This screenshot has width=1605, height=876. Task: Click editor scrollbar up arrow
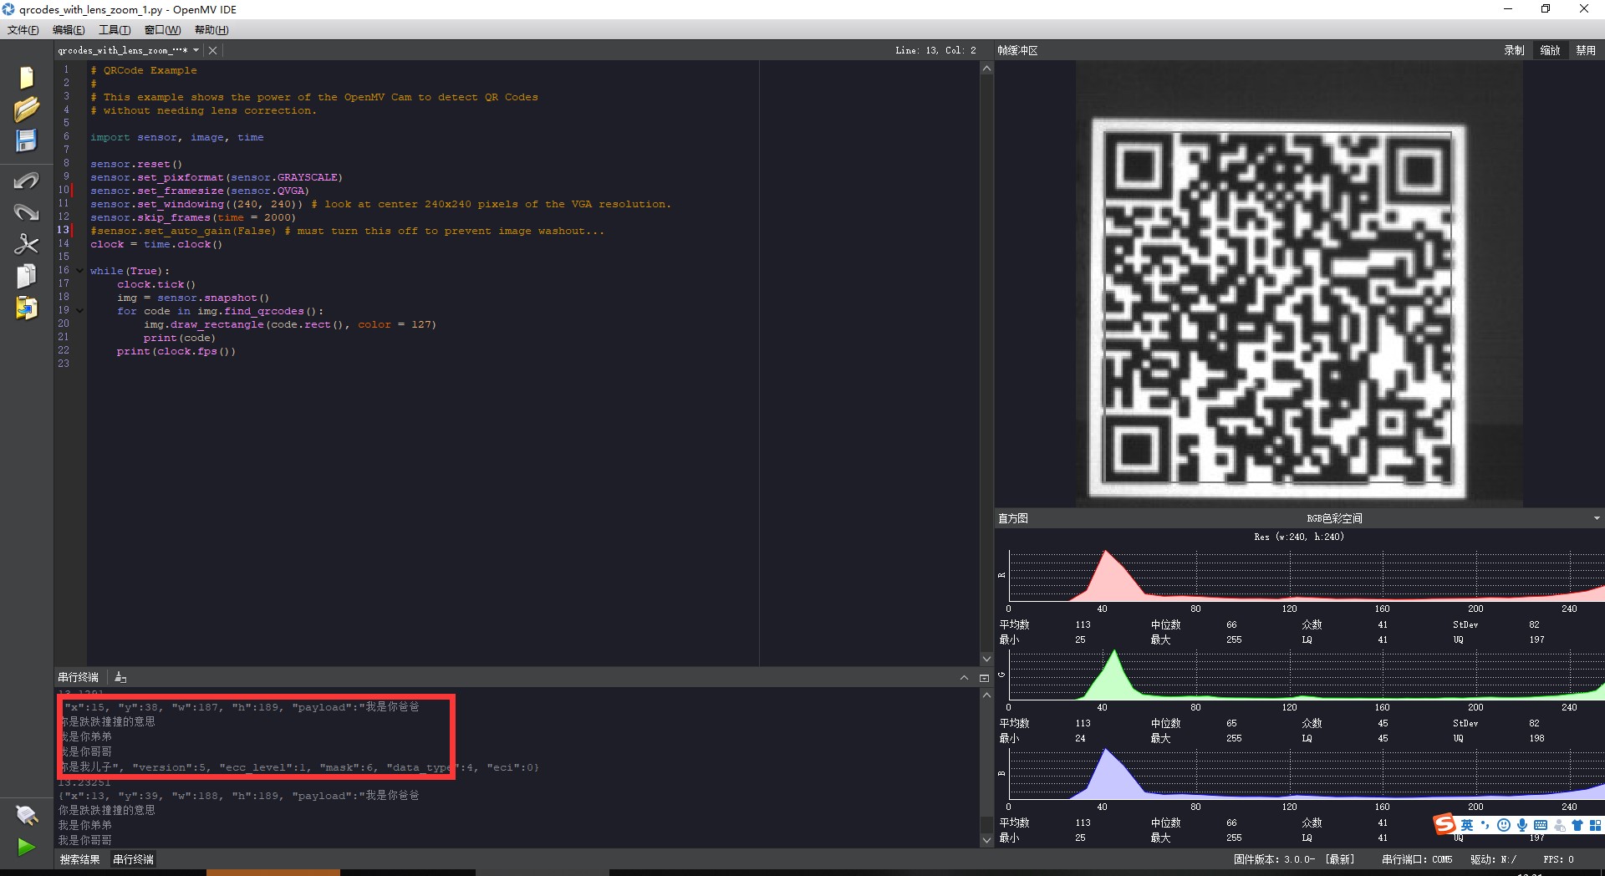point(986,69)
